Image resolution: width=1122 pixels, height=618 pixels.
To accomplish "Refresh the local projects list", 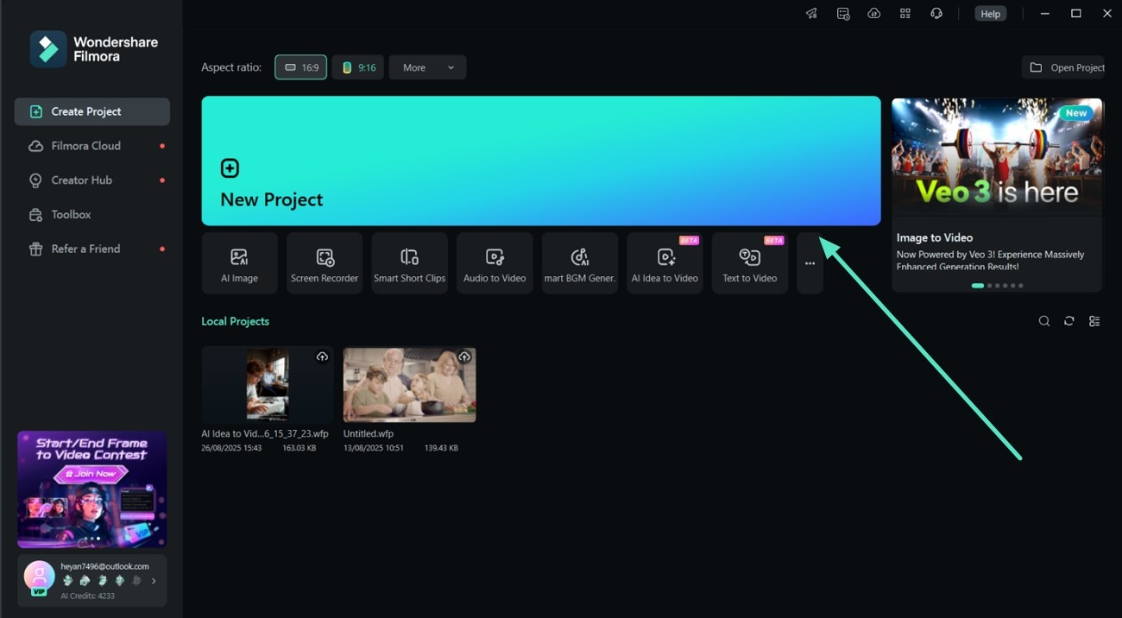I will point(1069,321).
